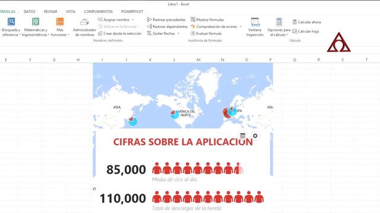The width and height of the screenshot is (380, 213).
Task: Open Administrador de nombres
Action: (84, 27)
